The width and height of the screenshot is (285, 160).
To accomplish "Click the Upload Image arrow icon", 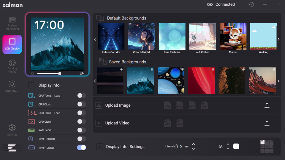I will click(x=267, y=105).
